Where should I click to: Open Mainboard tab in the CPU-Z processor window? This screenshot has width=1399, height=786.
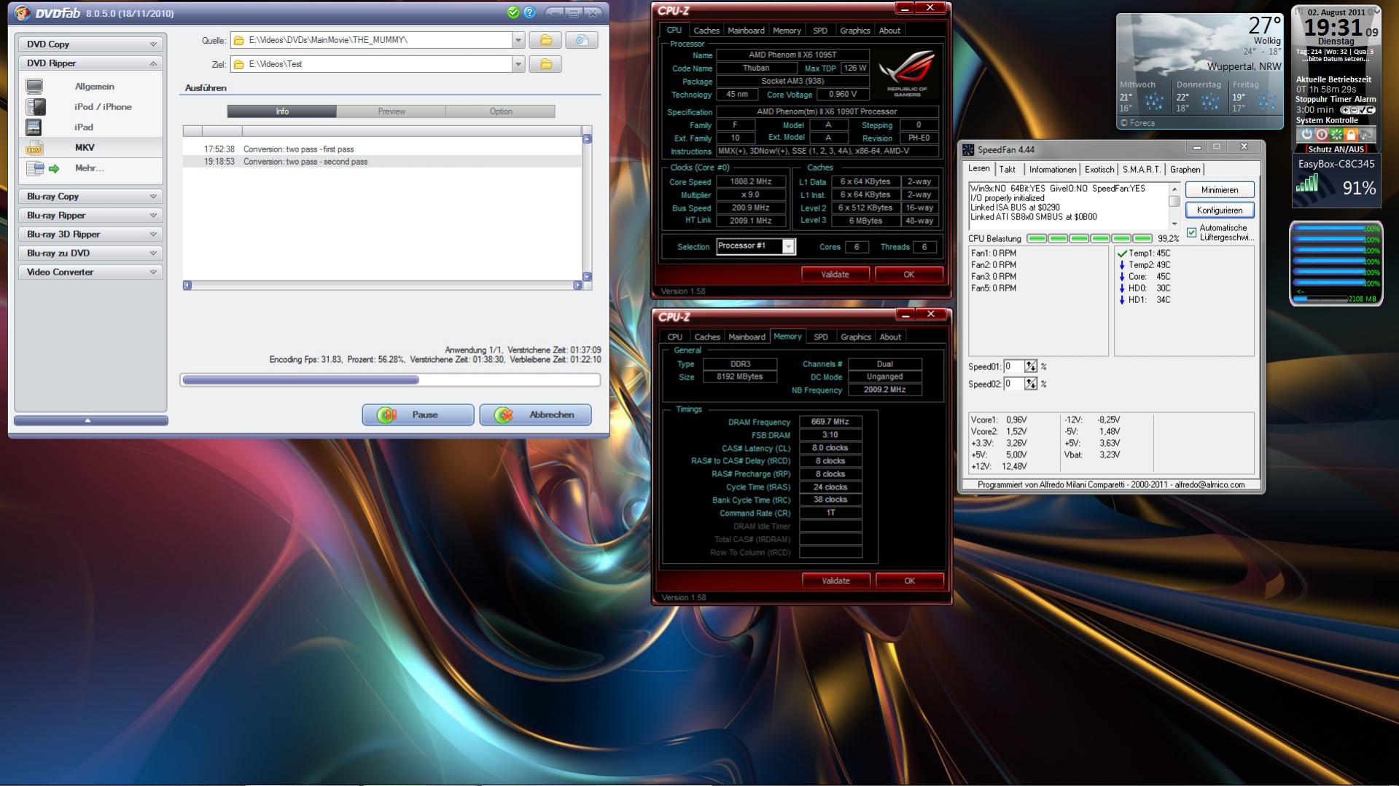point(746,31)
